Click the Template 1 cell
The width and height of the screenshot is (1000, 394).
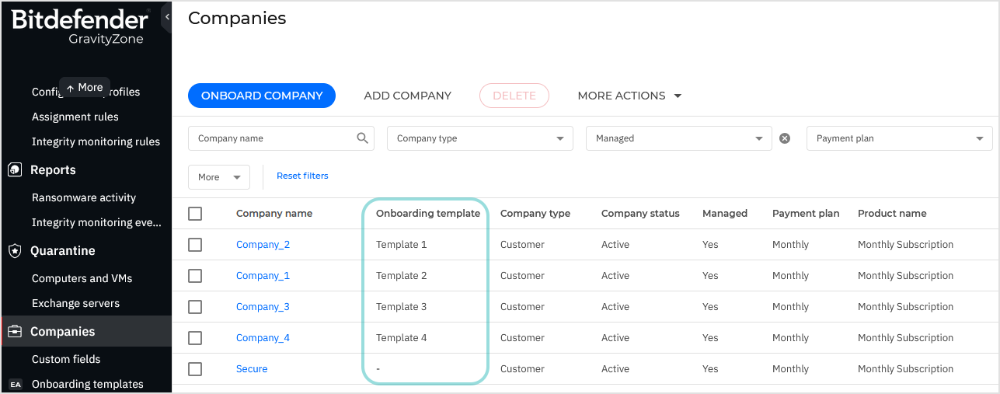click(402, 244)
